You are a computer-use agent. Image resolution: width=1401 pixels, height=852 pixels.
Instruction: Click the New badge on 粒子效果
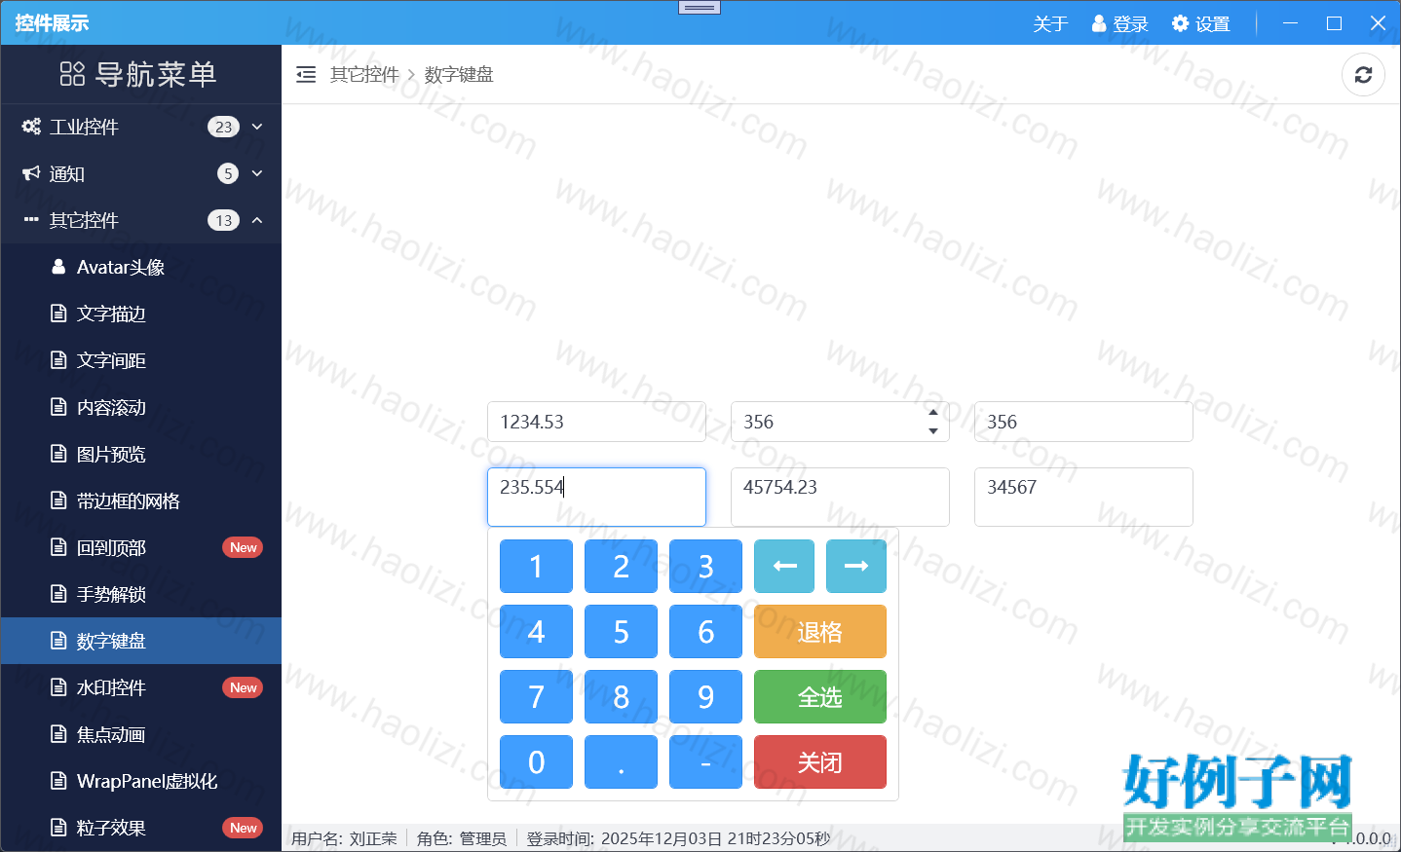[x=243, y=828]
